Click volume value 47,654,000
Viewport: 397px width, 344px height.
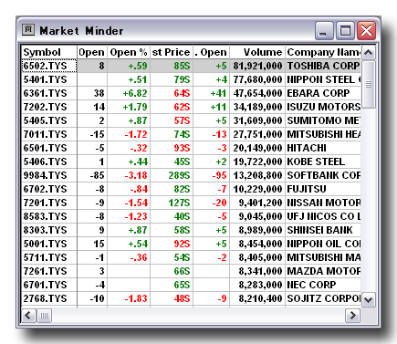pos(258,93)
